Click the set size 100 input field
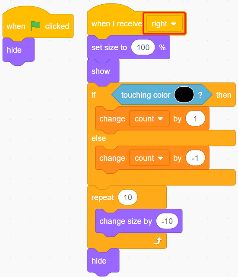Screen dimensions: 238x277 click(x=143, y=48)
